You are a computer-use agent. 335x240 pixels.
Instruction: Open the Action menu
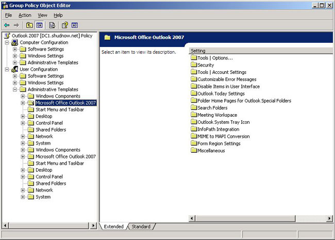pyautogui.click(x=25, y=15)
